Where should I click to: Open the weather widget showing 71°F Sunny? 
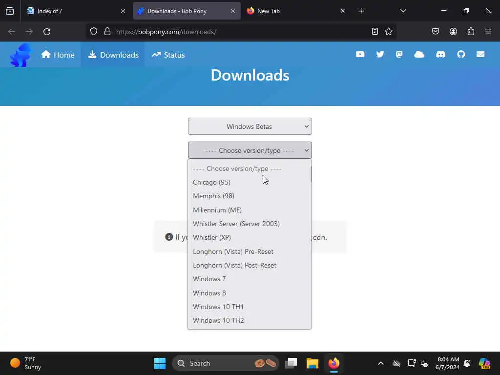point(26,363)
